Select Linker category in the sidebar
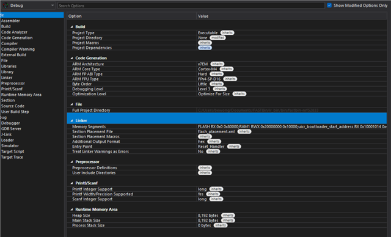 (x=7, y=78)
